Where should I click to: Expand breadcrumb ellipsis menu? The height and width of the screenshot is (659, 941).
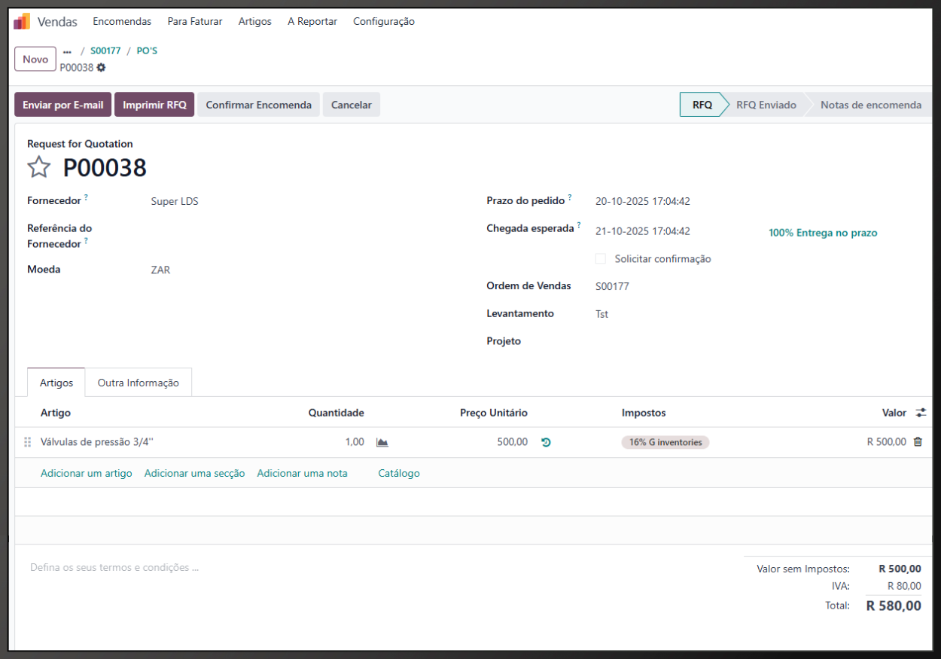[x=67, y=51]
